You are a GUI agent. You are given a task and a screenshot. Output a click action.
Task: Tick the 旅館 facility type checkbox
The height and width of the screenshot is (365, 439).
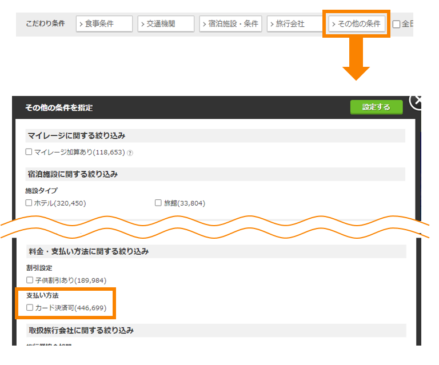click(x=158, y=203)
